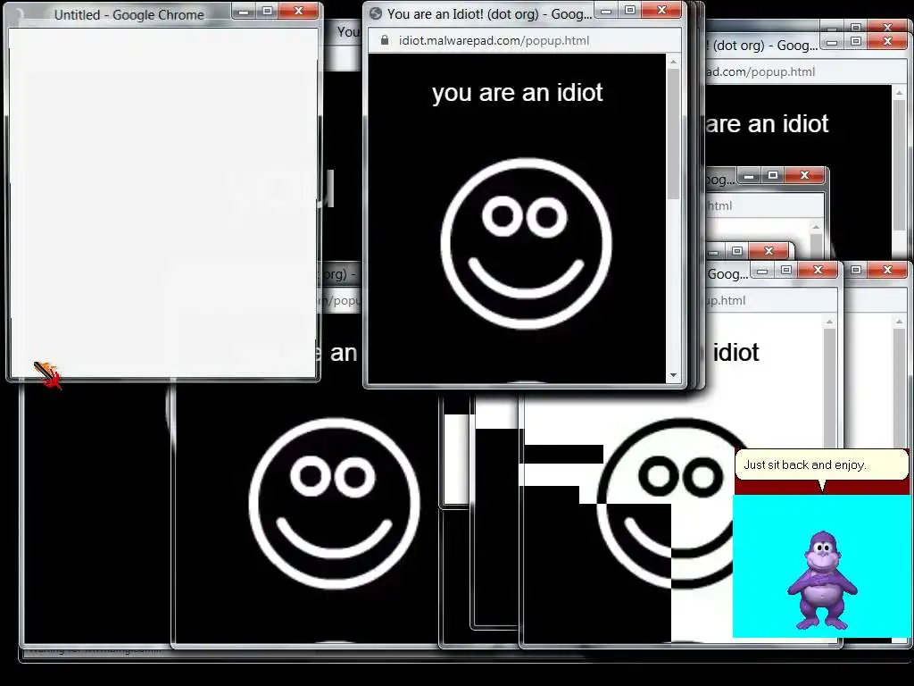Image resolution: width=914 pixels, height=686 pixels.
Task: Click the smiley face in the front popup window
Action: click(x=527, y=243)
